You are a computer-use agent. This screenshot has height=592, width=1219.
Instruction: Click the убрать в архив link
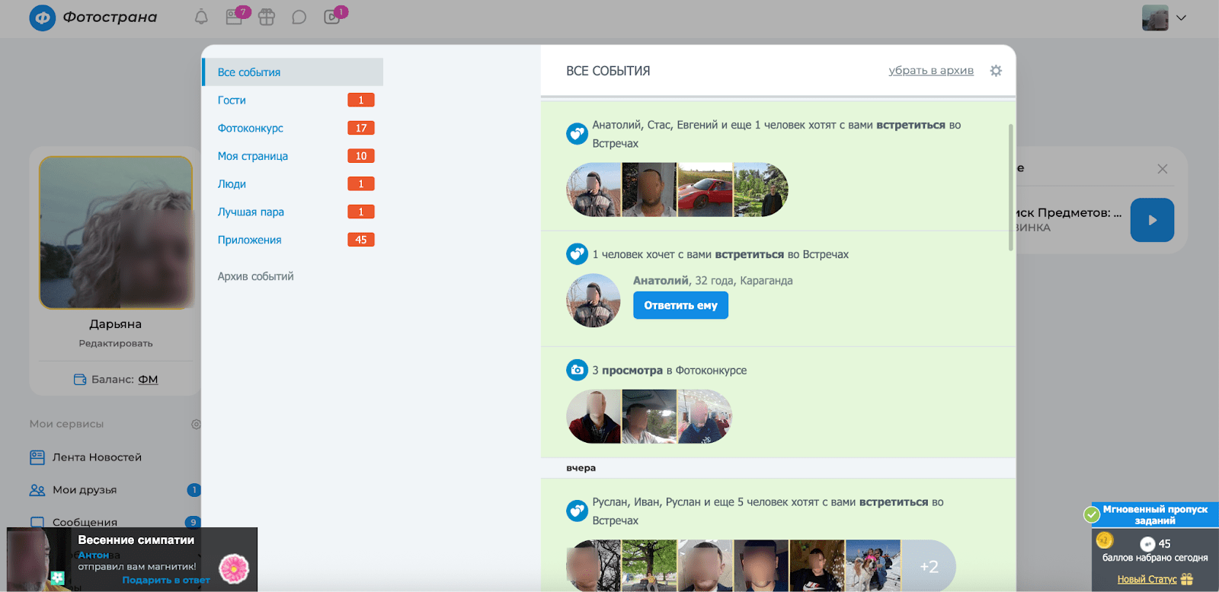[x=930, y=71]
